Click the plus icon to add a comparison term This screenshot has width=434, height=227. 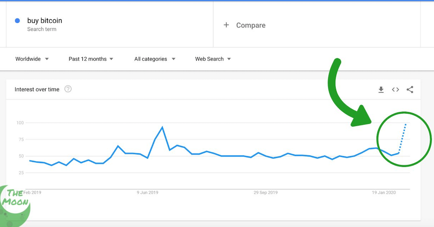226,25
